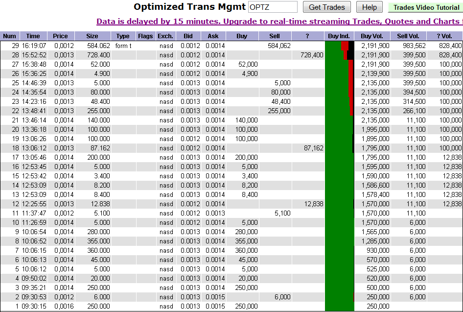Viewport: 463px width, 312px height.
Task: Sort by the Time column header
Action: (x=33, y=35)
